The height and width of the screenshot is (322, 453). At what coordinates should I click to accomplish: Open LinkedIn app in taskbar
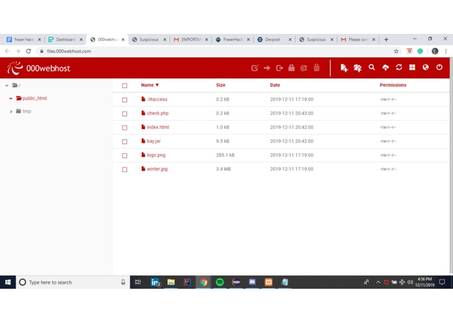(x=155, y=282)
